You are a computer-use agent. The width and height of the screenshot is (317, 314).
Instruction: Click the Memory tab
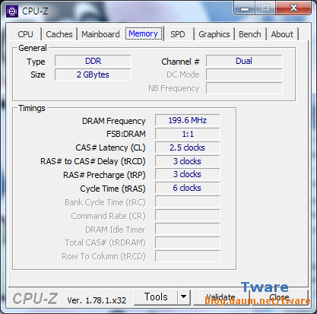[x=144, y=33]
